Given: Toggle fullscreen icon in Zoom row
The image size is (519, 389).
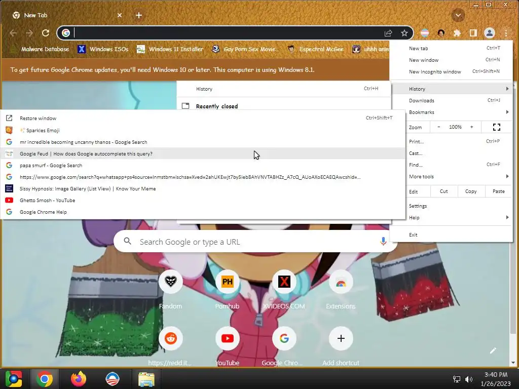Looking at the screenshot, I should tap(497, 127).
